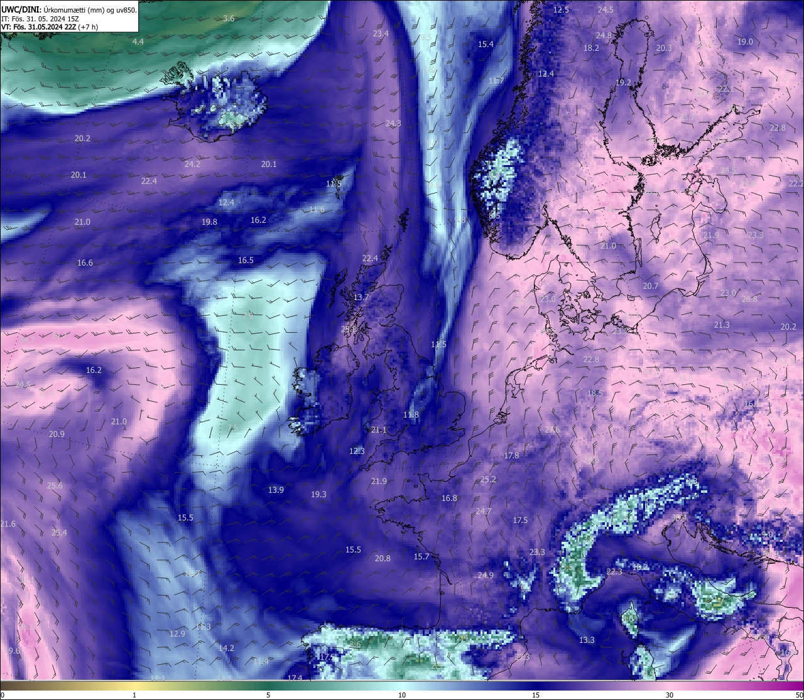Click the wind value '24.2' south of Iceland
804x700 pixels.
click(x=192, y=164)
